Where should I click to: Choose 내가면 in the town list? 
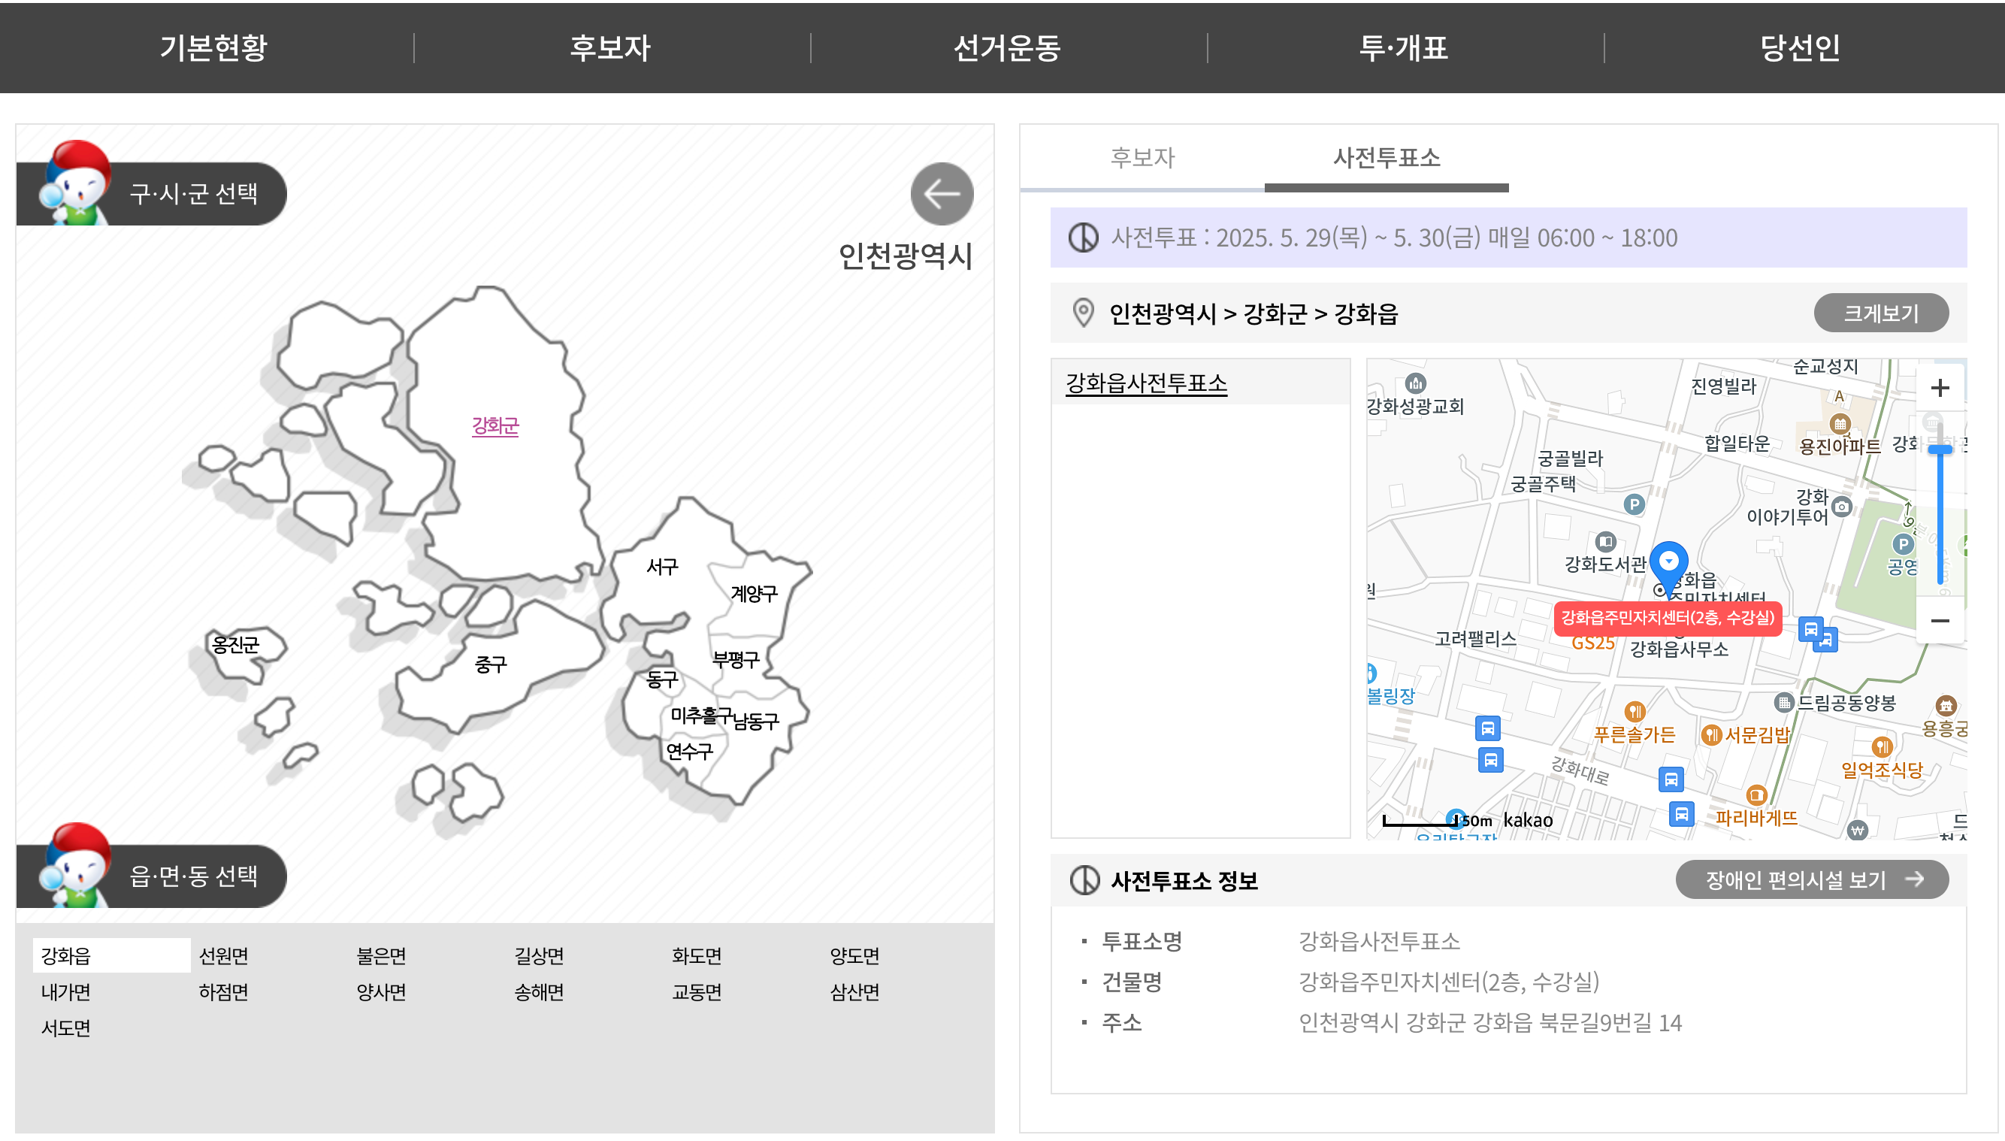coord(66,991)
